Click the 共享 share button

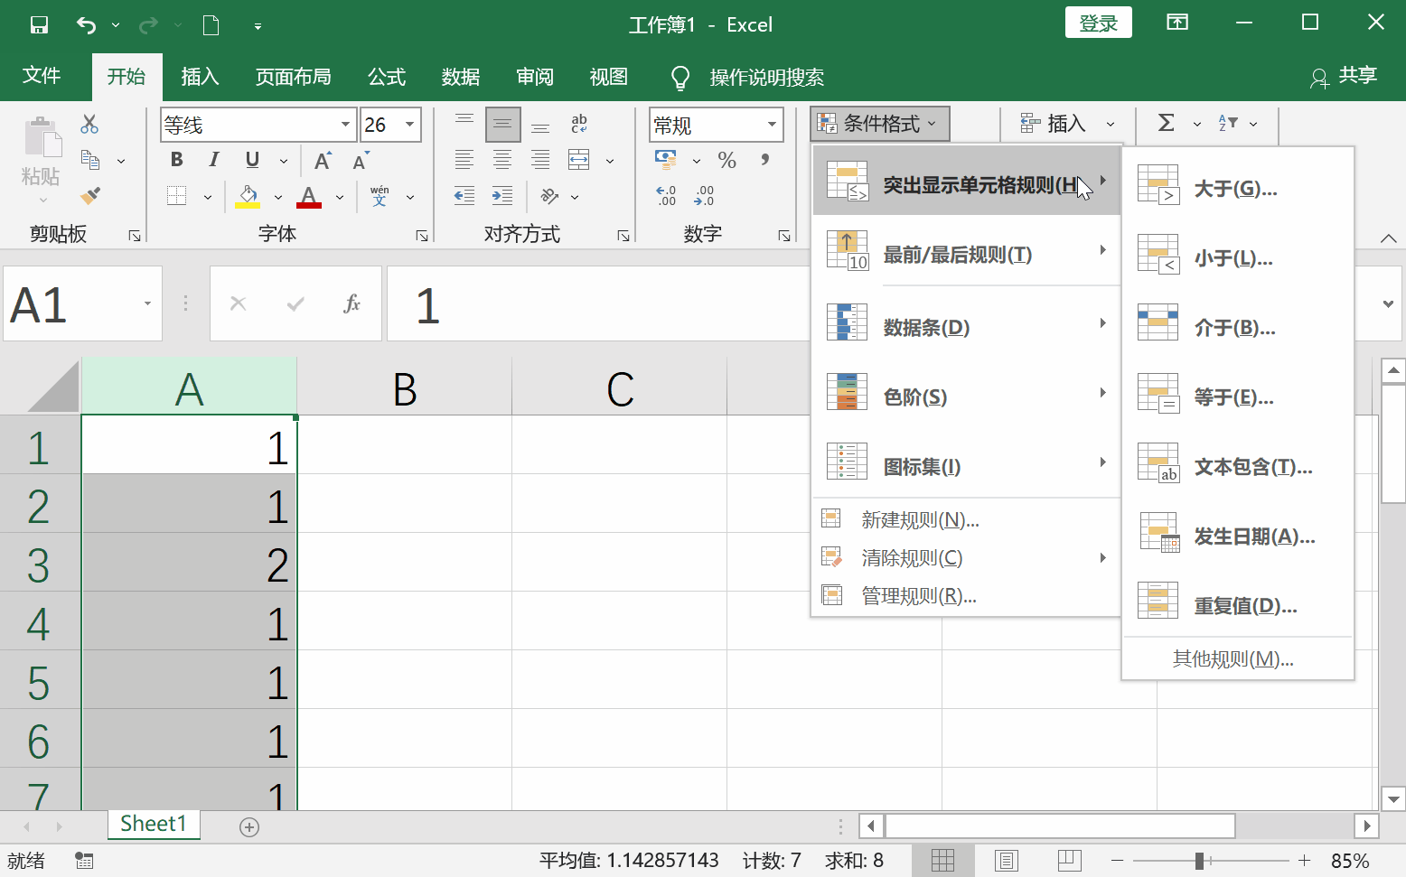(x=1344, y=77)
